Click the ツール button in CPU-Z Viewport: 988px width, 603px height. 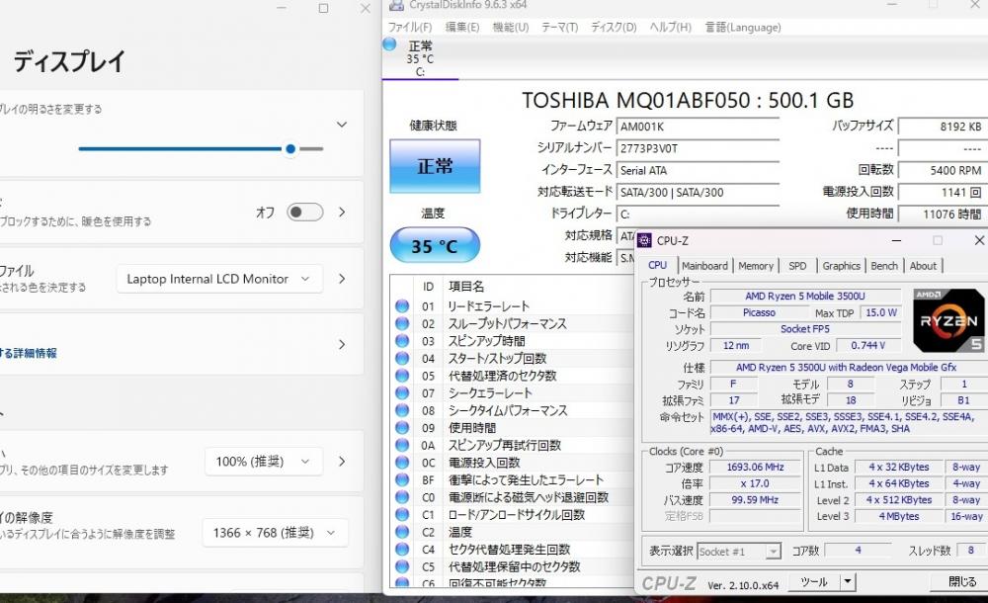click(813, 581)
